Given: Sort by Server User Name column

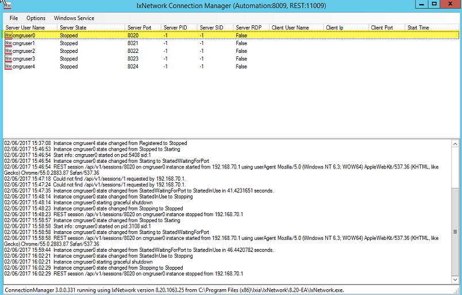Looking at the screenshot, I should (x=25, y=28).
